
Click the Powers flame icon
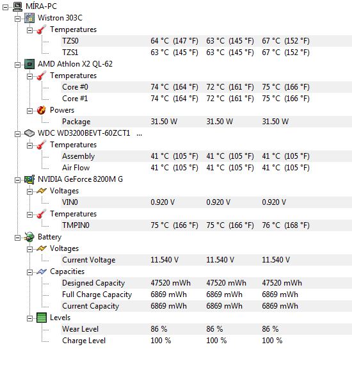tap(42, 110)
